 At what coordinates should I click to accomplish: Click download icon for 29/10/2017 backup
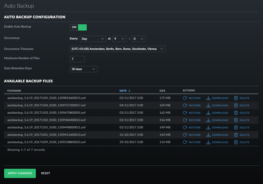coord(208,142)
